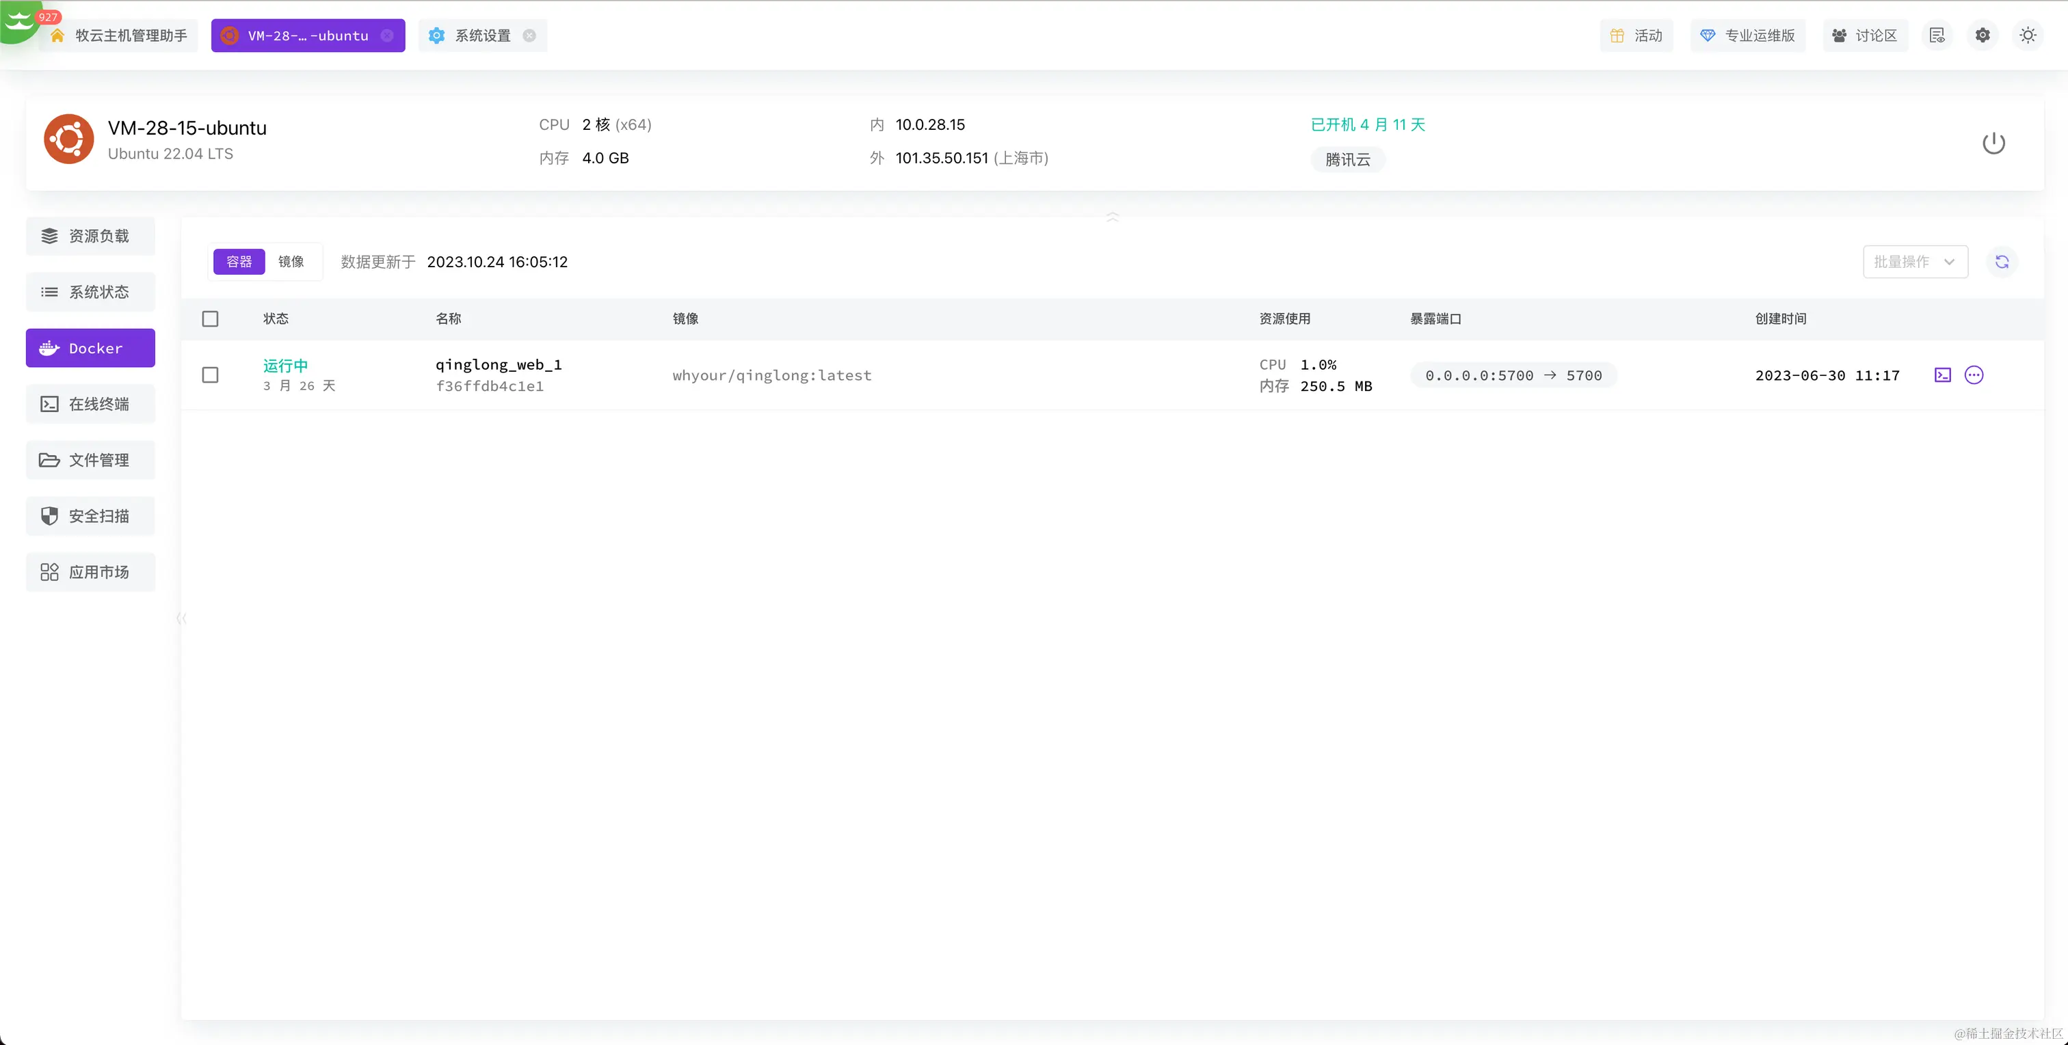Click the exposed port 0.0.0.0:5700 badge
This screenshot has width=2068, height=1045.
coord(1513,376)
